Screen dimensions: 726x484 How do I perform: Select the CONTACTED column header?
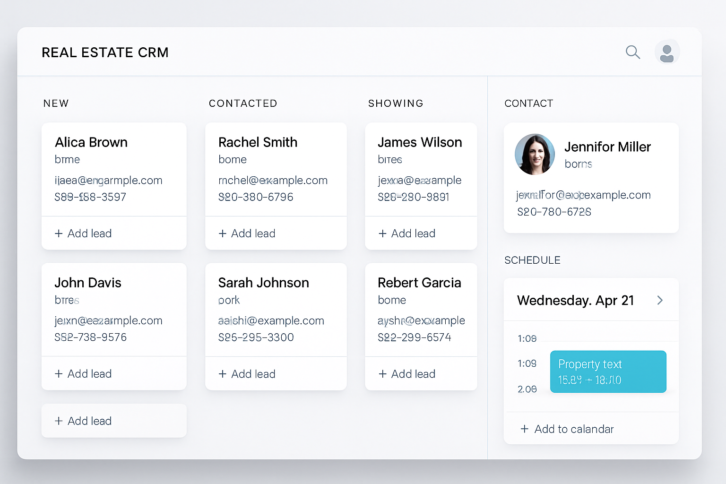click(243, 103)
